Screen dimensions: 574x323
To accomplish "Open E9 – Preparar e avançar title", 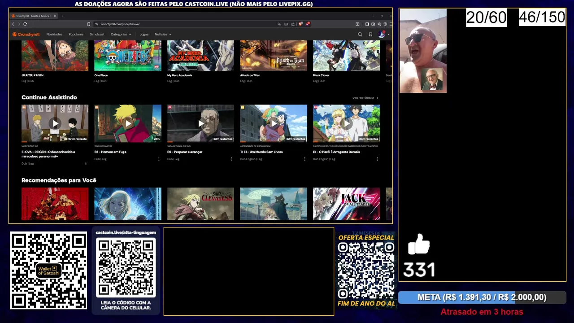I will [185, 152].
